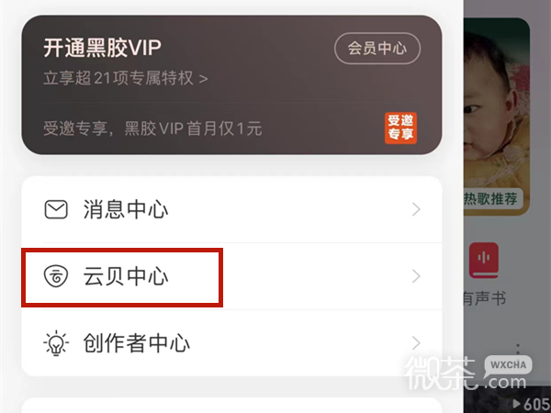Screen dimensions: 551x413
Task: Select the 消息中心 menu item
Action: pyautogui.click(x=231, y=209)
